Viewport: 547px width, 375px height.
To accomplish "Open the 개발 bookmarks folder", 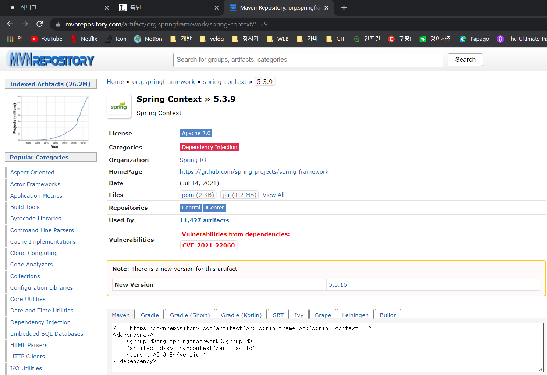I will [x=181, y=39].
